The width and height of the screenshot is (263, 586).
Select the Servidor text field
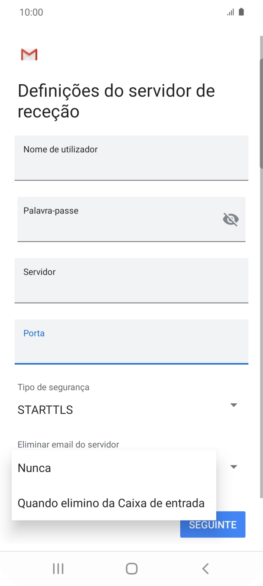(130, 281)
